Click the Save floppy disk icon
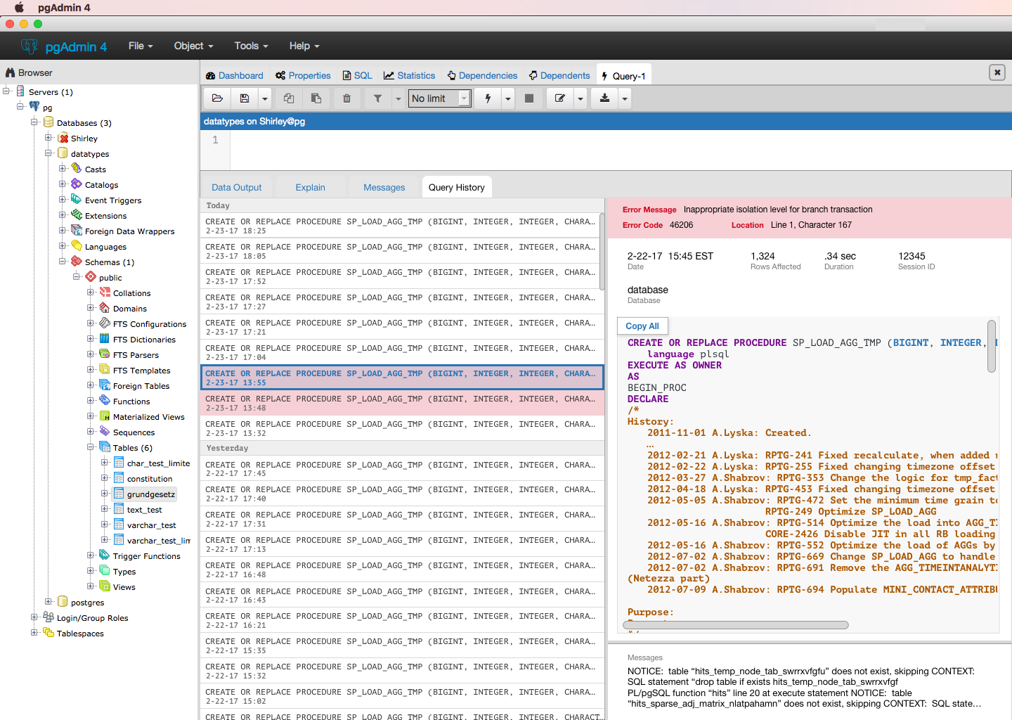Image resolution: width=1012 pixels, height=720 pixels. click(245, 98)
